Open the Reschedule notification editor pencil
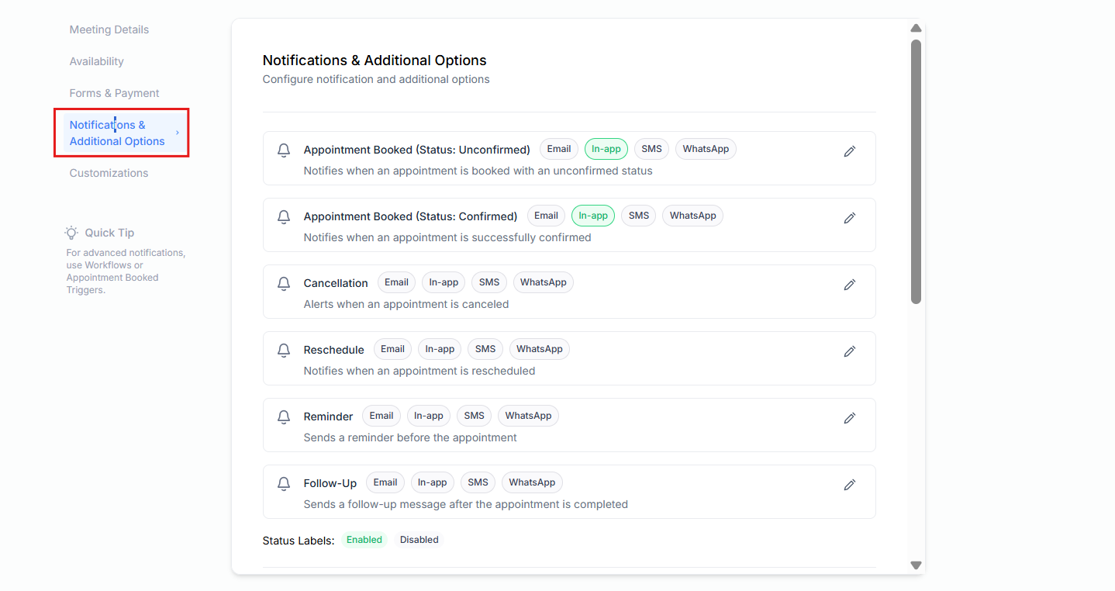1115x591 pixels. click(x=849, y=351)
